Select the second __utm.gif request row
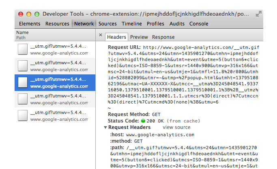Image resolution: width=277 pixels, height=169 pixels. (55, 66)
